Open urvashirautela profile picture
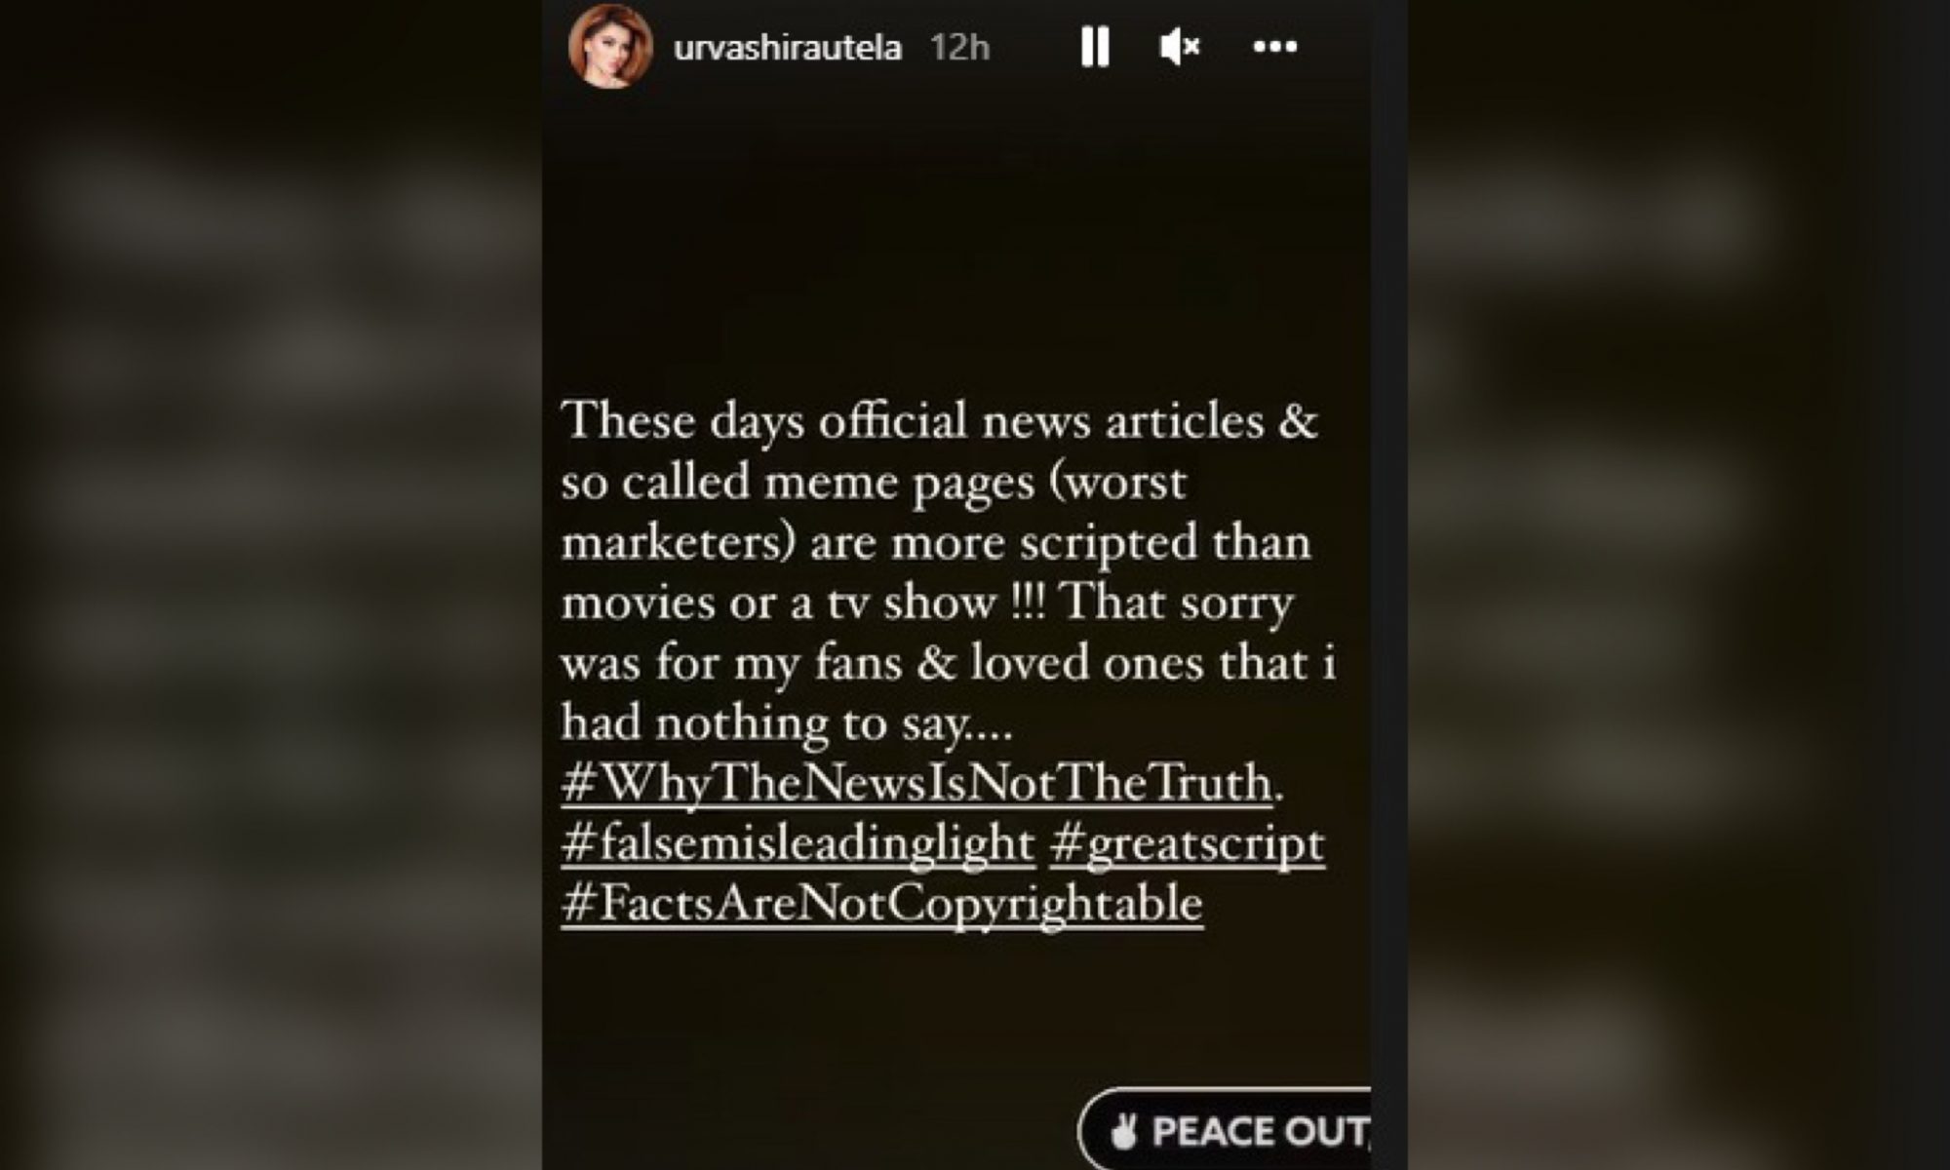Screen dimensions: 1950x1170 click(610, 46)
